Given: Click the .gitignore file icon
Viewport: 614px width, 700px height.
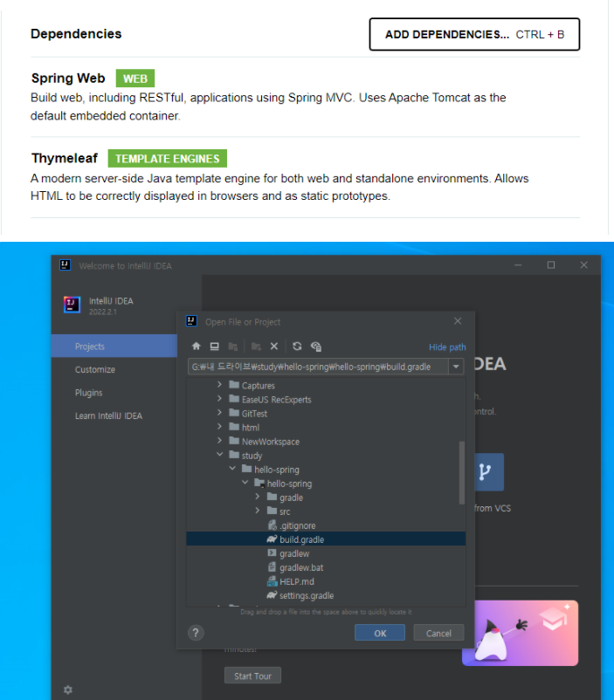Looking at the screenshot, I should pos(272,525).
